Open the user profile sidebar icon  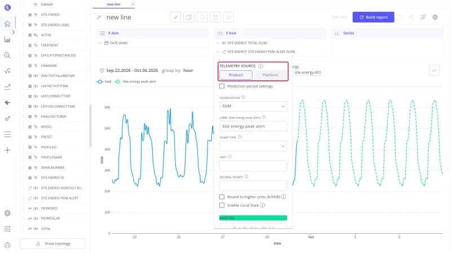tap(7, 245)
